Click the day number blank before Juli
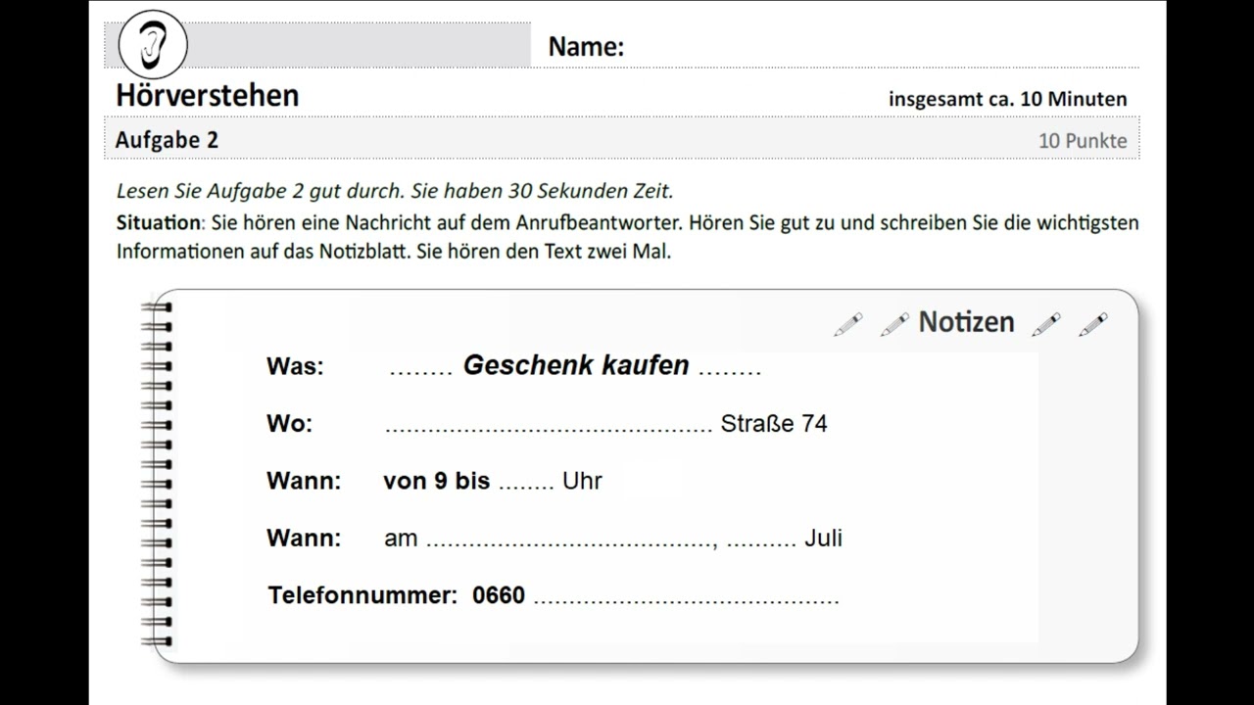The image size is (1254, 705). pos(761,542)
